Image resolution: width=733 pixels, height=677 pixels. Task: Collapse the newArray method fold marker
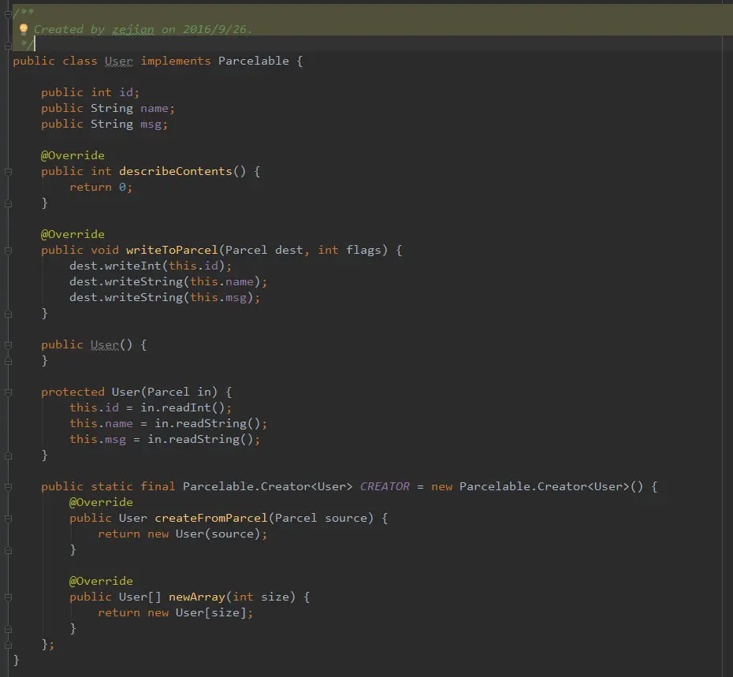(x=8, y=597)
